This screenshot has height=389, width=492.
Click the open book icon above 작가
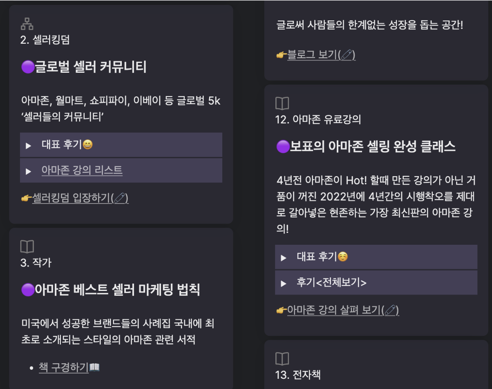tap(27, 247)
